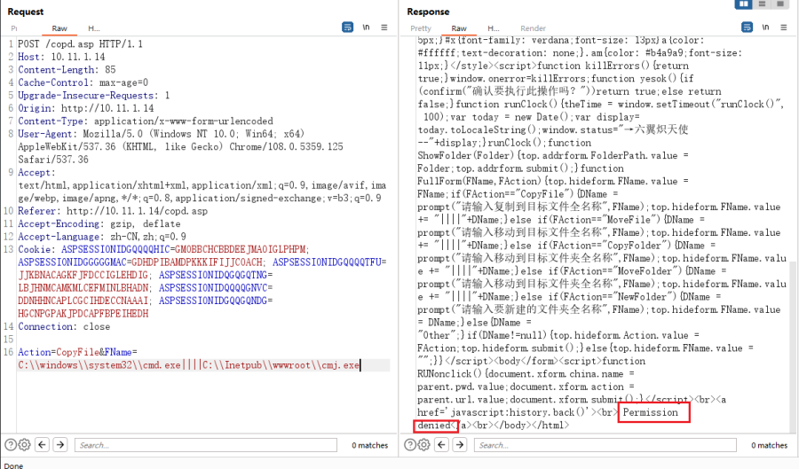Focus the Request search input field
The image size is (799, 469).
click(206, 445)
